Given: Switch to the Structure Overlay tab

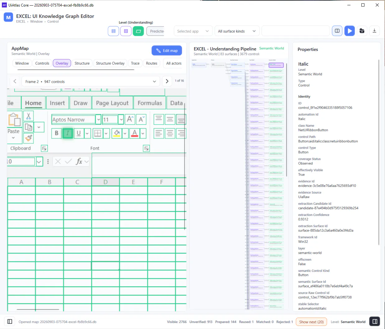Looking at the screenshot, I should (x=110, y=63).
